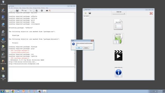Open the Workspace menu in Console

pyautogui.click(x=16, y=8)
